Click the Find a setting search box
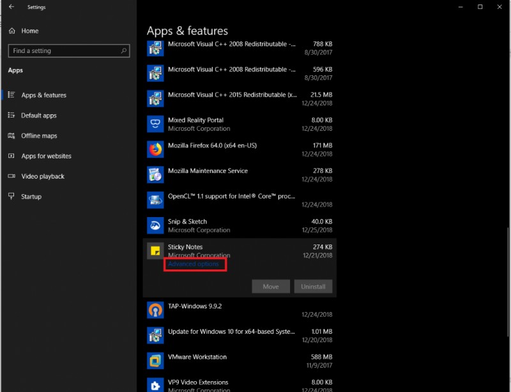Viewport: 511px width, 392px height. 68,50
